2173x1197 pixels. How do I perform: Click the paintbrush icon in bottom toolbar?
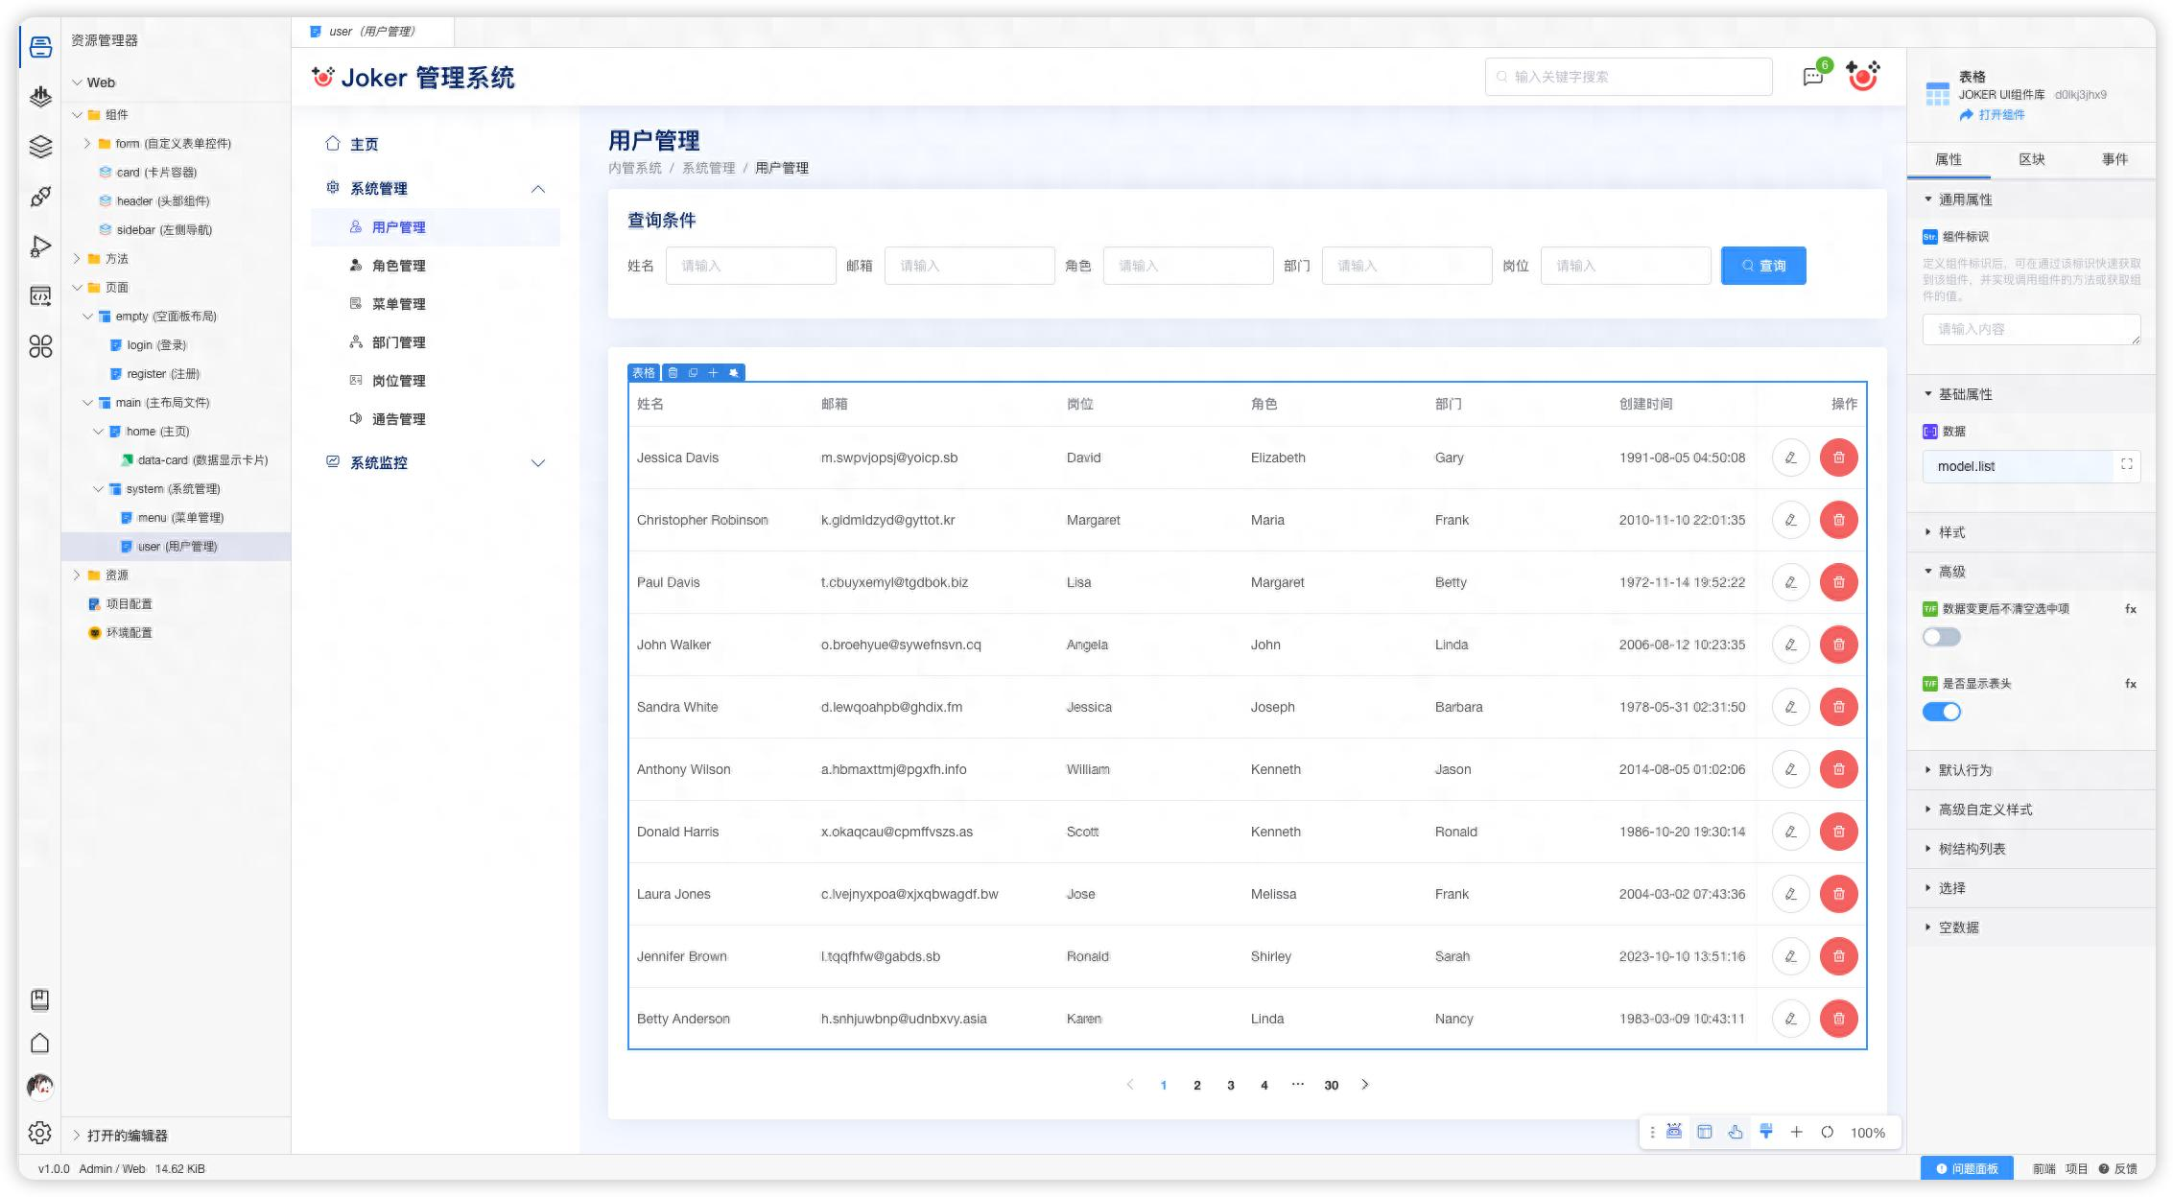pos(1765,1132)
